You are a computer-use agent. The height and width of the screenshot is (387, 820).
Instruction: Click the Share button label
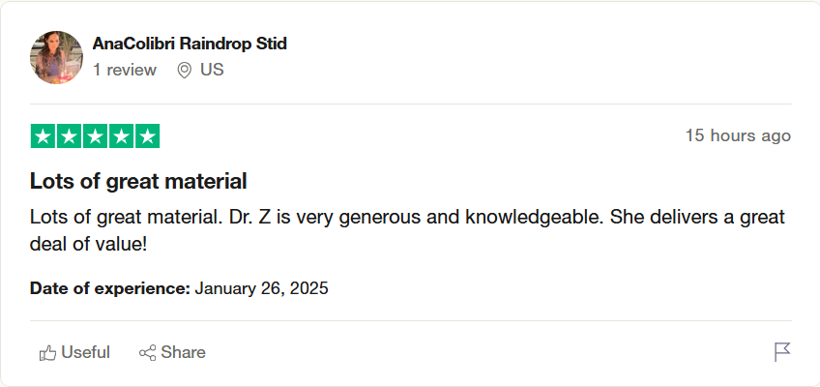click(x=183, y=352)
